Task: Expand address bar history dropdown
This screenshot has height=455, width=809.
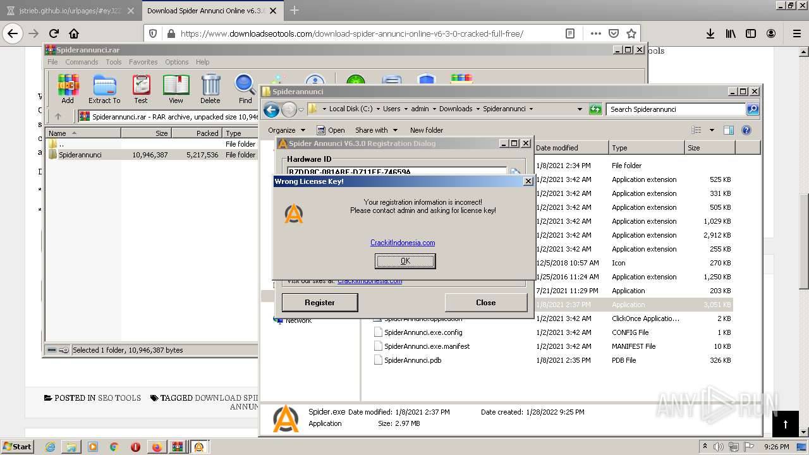Action: click(x=580, y=109)
